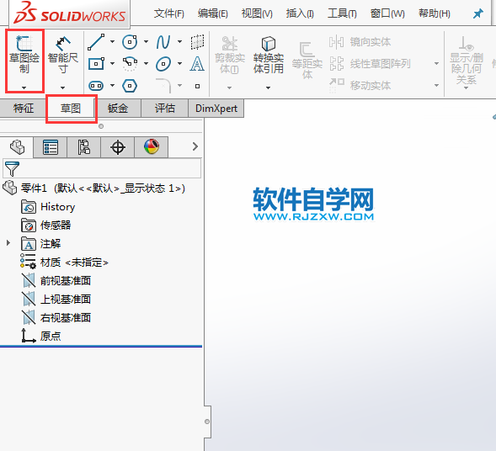Open the 帮助(H) menu
This screenshot has width=496, height=451.
coord(435,13)
